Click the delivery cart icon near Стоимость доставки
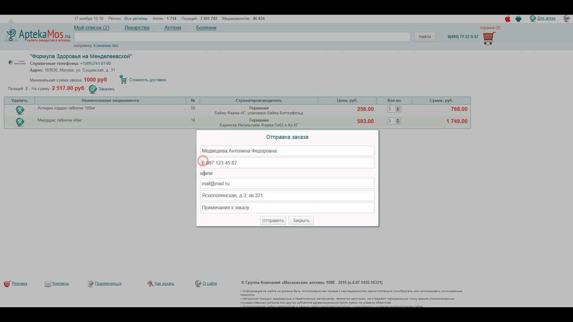This screenshot has height=322, width=573. [124, 80]
